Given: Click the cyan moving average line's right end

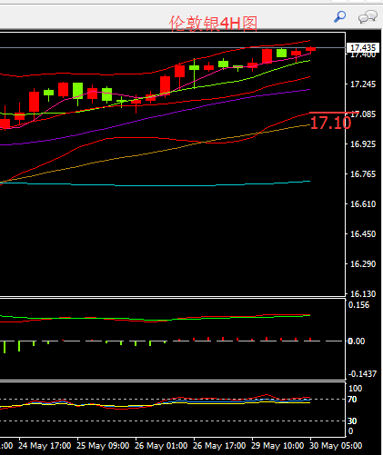Looking at the screenshot, I should pyautogui.click(x=308, y=182).
